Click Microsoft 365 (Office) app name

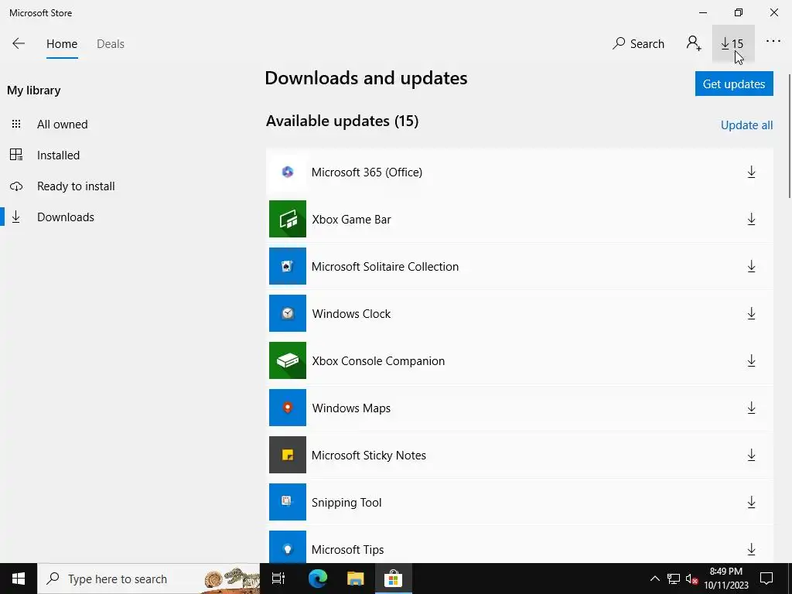click(367, 172)
